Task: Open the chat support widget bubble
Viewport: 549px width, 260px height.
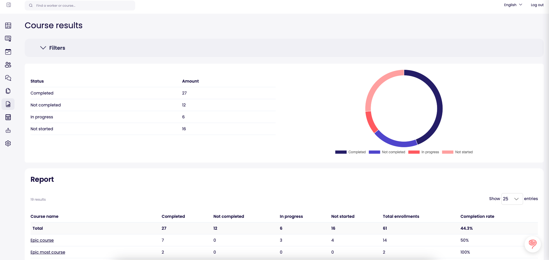Action: (533, 244)
